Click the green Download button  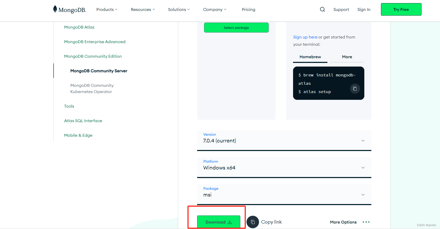[x=219, y=222]
